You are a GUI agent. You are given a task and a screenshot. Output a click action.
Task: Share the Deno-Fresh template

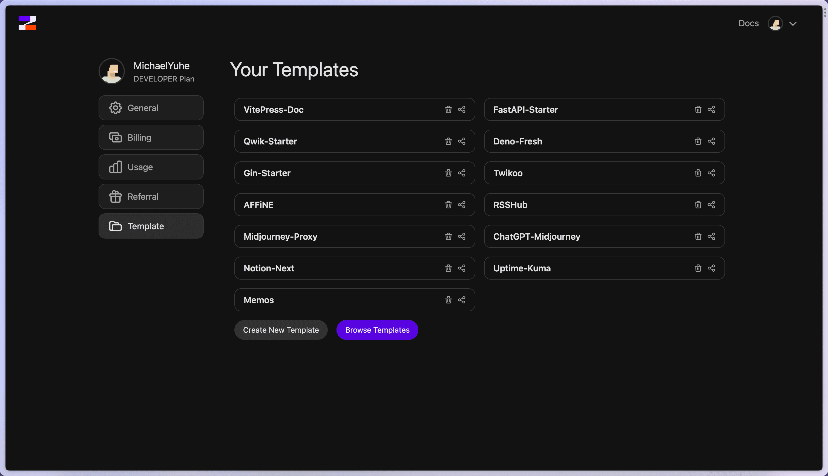click(711, 141)
